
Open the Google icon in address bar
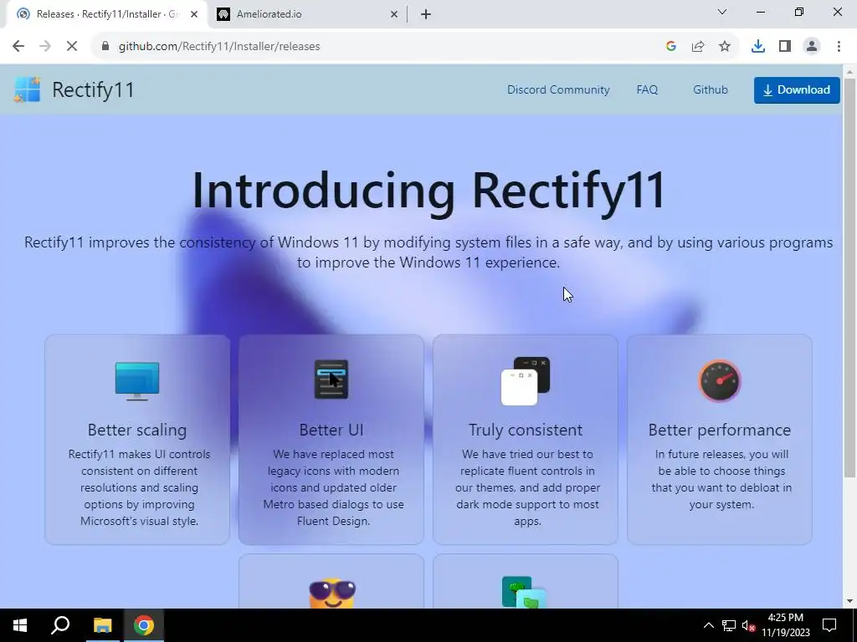(671, 47)
